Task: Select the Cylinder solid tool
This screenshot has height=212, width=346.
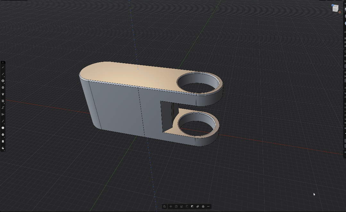Action: tap(3, 141)
